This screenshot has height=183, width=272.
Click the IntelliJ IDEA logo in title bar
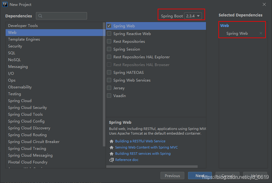pyautogui.click(x=5, y=4)
